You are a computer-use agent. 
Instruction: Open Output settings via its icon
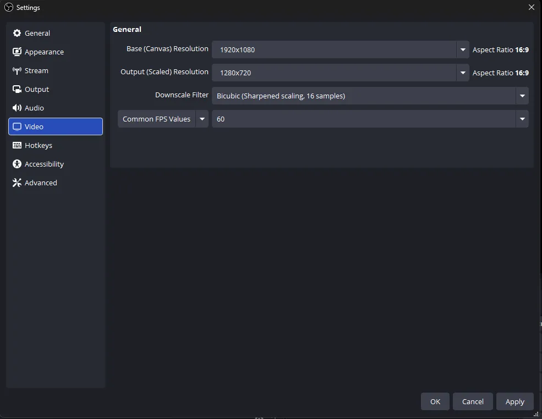click(x=17, y=89)
